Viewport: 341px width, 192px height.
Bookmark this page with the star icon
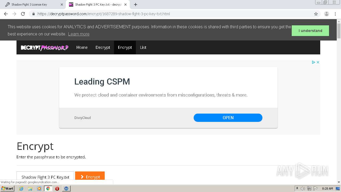point(316,14)
